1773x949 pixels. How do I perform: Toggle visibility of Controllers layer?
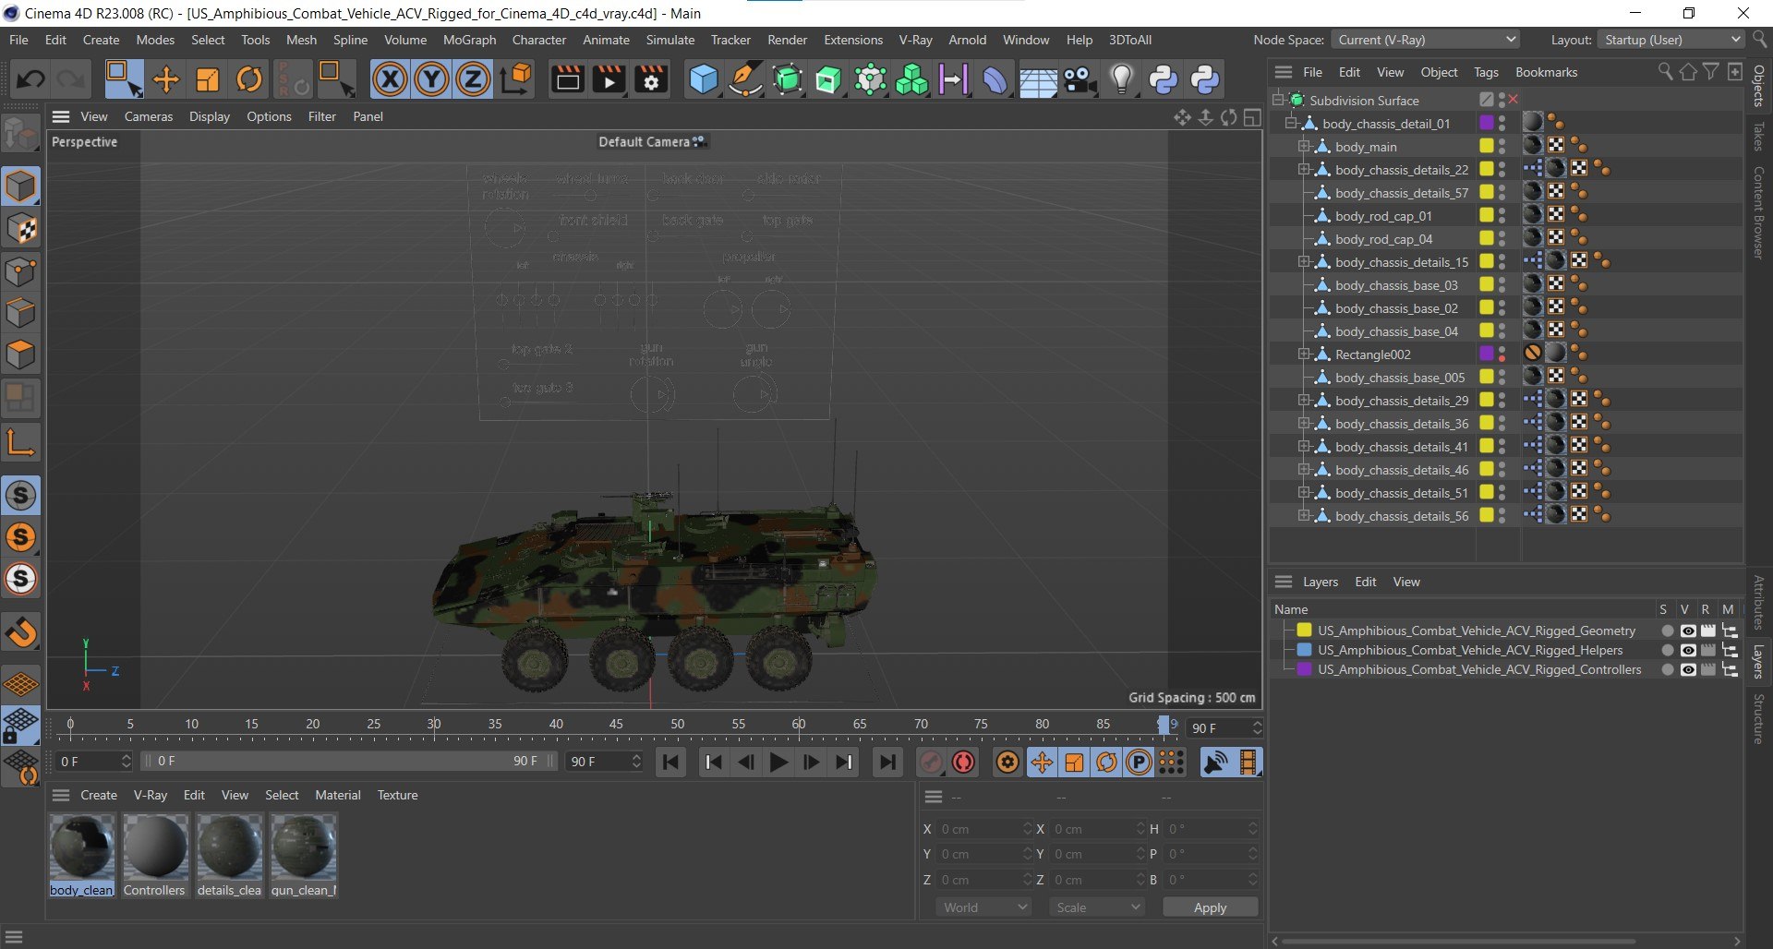pos(1688,670)
